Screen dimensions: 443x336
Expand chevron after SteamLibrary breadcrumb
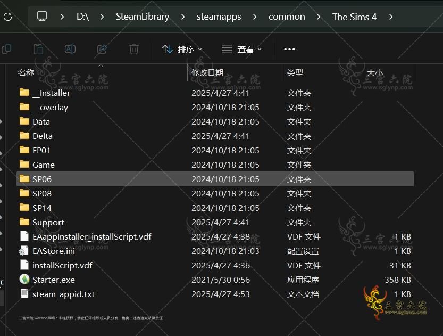pos(183,17)
